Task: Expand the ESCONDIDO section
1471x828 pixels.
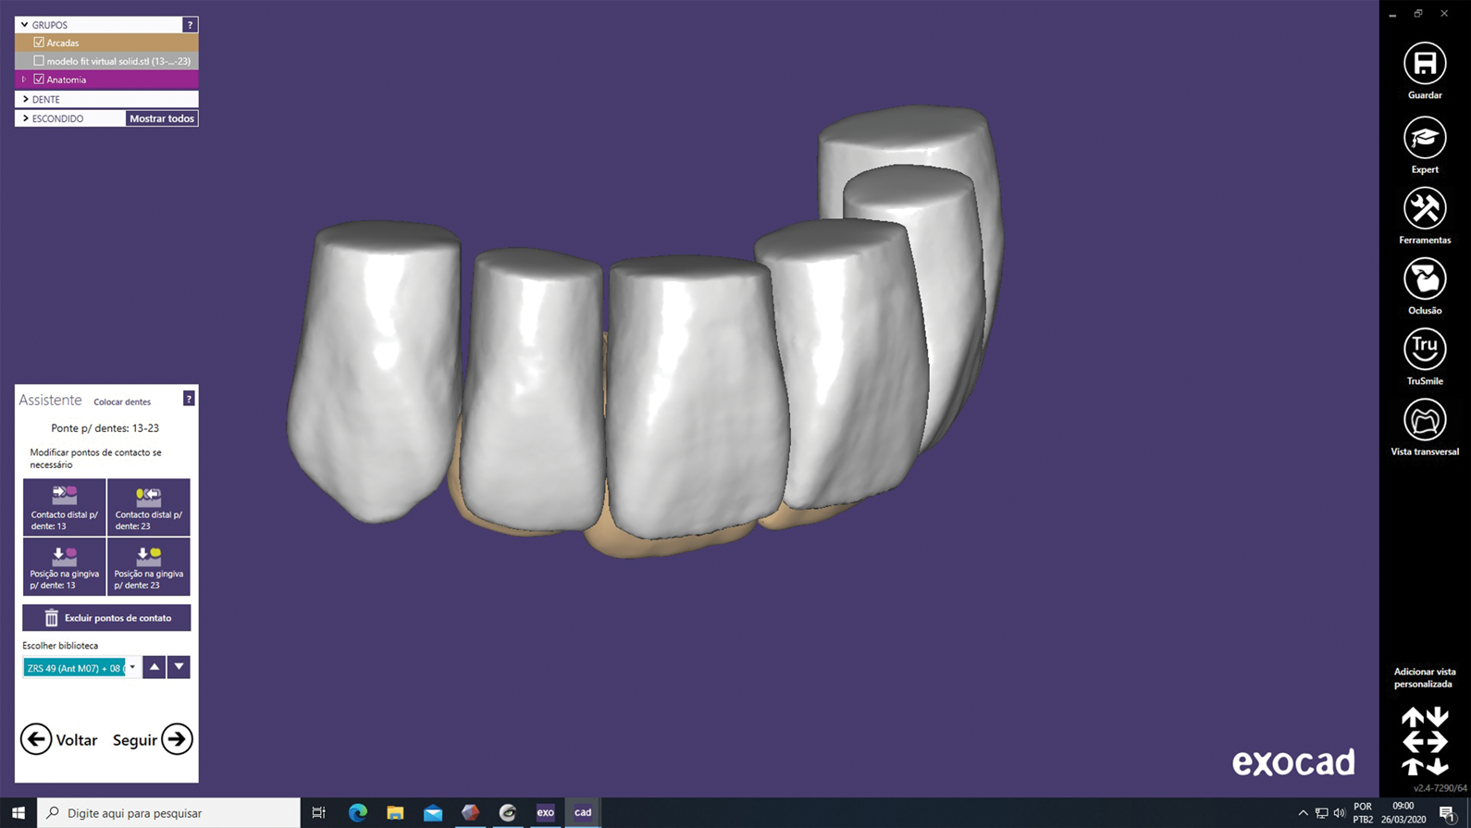Action: (x=26, y=118)
